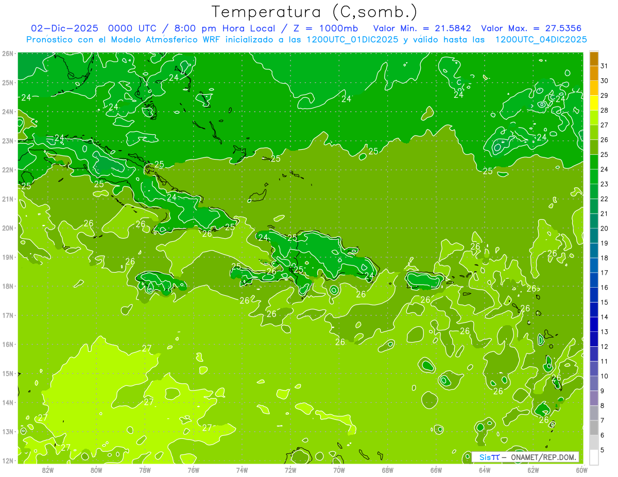Screen dimensions: 618x477
Task: Click the color bar label '15'
Action: [x=605, y=302]
